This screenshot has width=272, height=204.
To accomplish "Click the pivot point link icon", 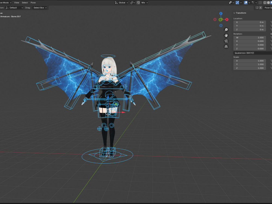I will click(132, 3).
